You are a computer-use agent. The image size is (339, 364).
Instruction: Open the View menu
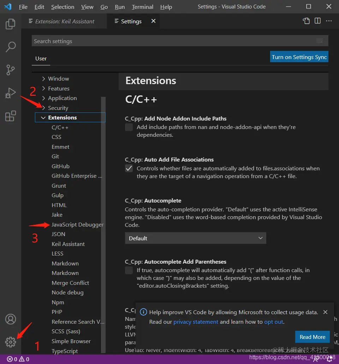coord(87,7)
